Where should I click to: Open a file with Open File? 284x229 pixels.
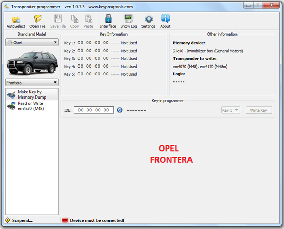38,22
